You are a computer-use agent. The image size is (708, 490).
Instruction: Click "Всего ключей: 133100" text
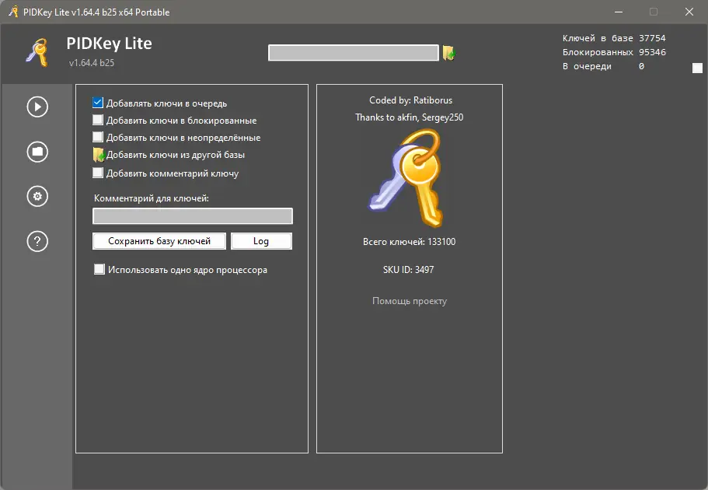click(x=409, y=242)
